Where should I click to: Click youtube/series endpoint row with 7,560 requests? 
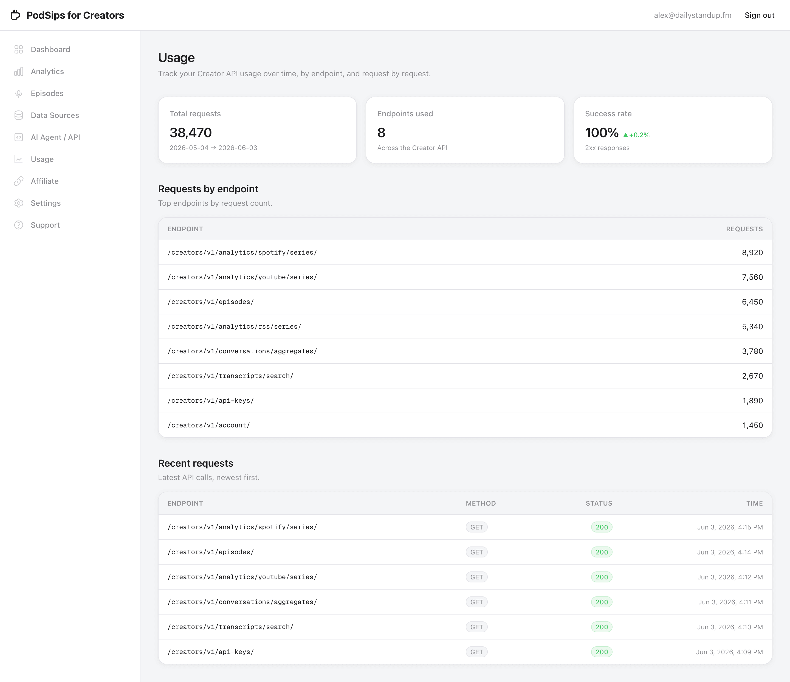point(465,277)
